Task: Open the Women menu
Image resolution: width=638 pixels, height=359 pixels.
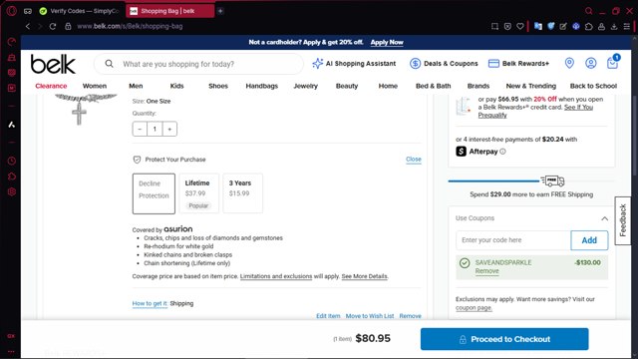Action: [x=95, y=86]
